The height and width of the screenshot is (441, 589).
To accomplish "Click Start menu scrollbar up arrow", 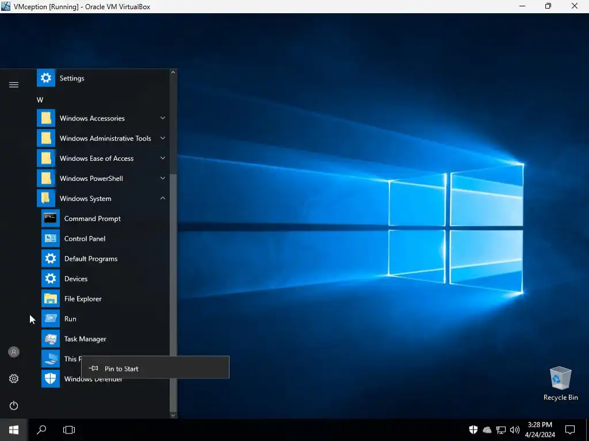I will point(173,72).
